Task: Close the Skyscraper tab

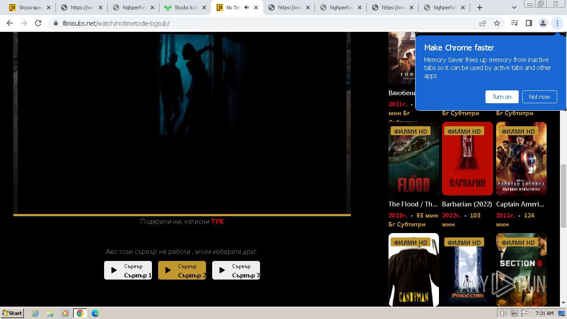Action: (x=49, y=8)
